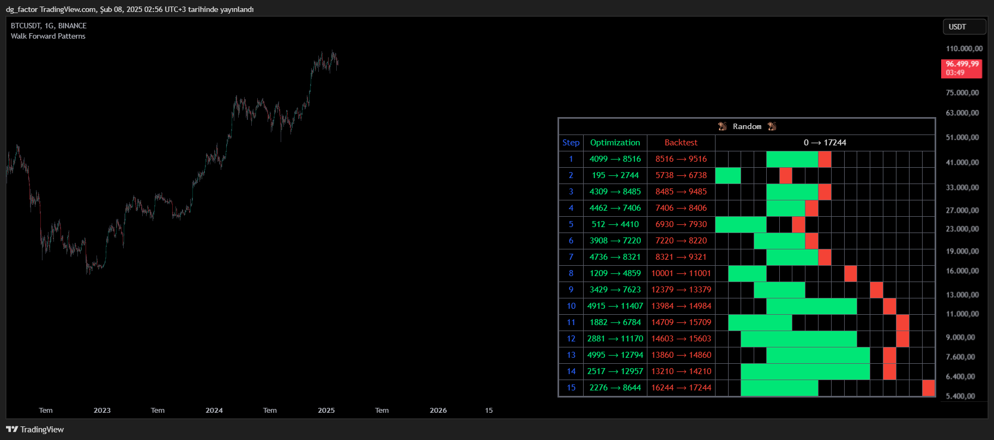Click the green optimization bar in row 2
The height and width of the screenshot is (440, 994).
tap(728, 175)
